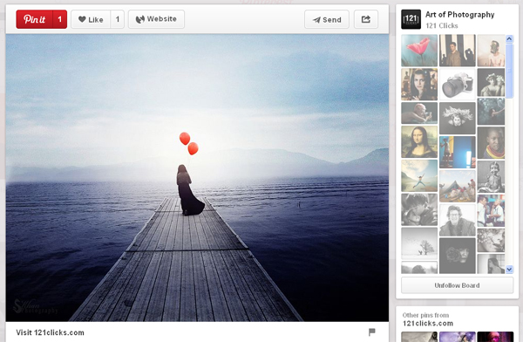
Task: Open the African child portrait thumbnail
Action: (x=491, y=143)
